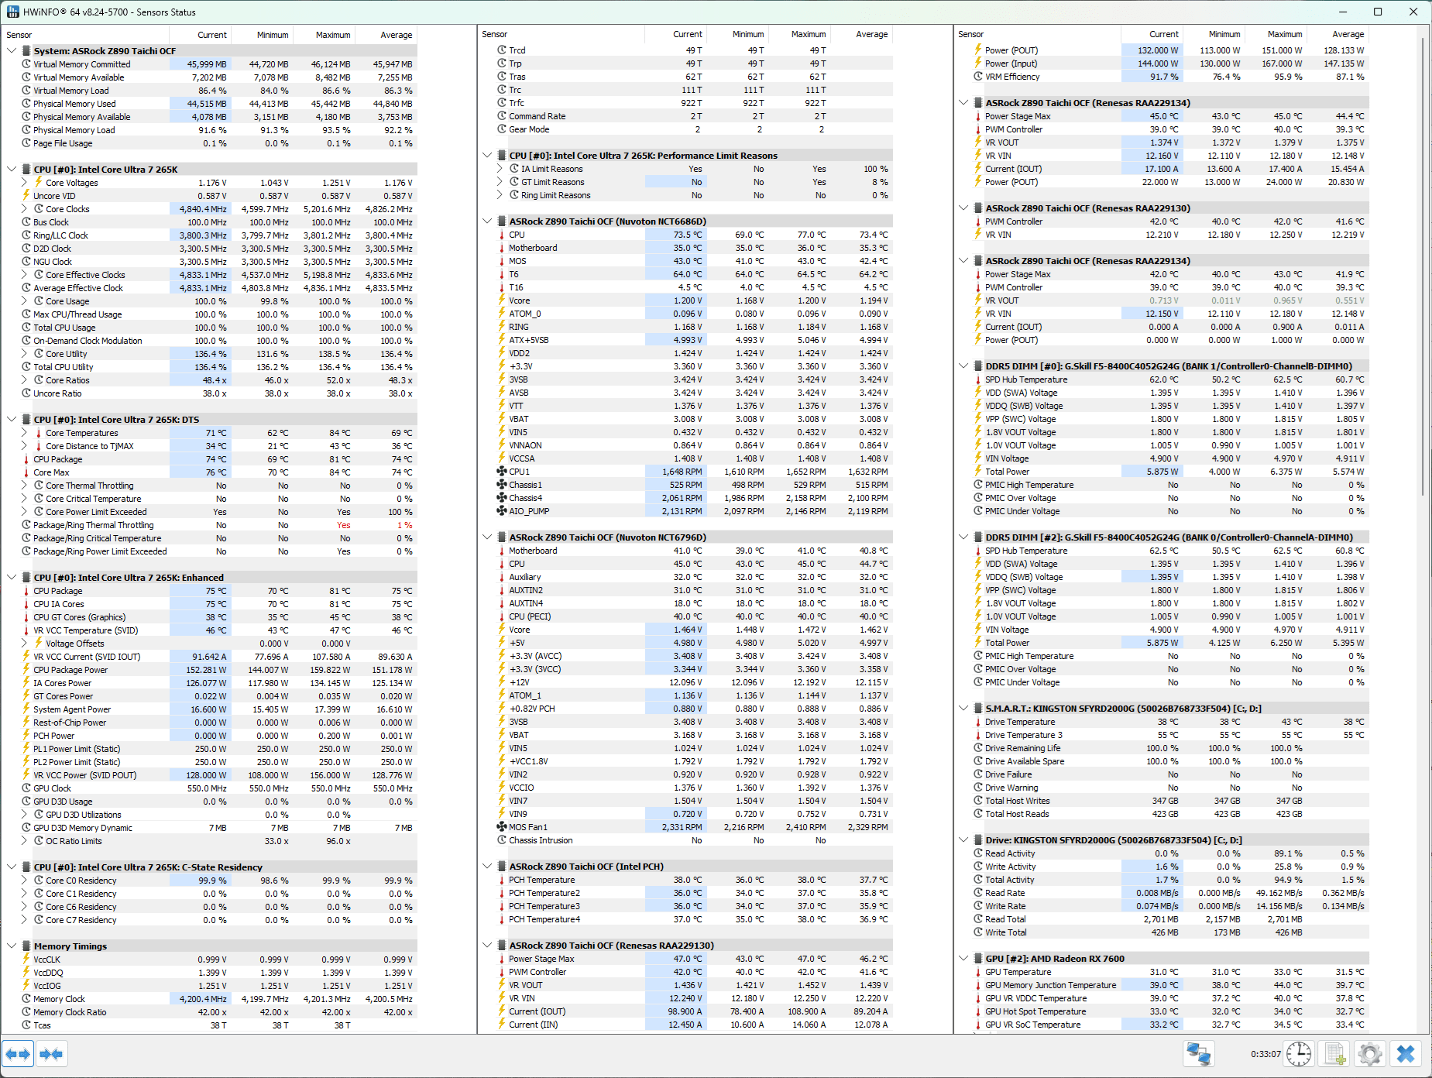Click the icon beside Page File Usage

pos(26,143)
